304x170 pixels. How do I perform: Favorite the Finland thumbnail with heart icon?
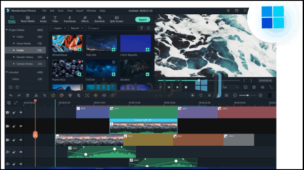click(114, 62)
